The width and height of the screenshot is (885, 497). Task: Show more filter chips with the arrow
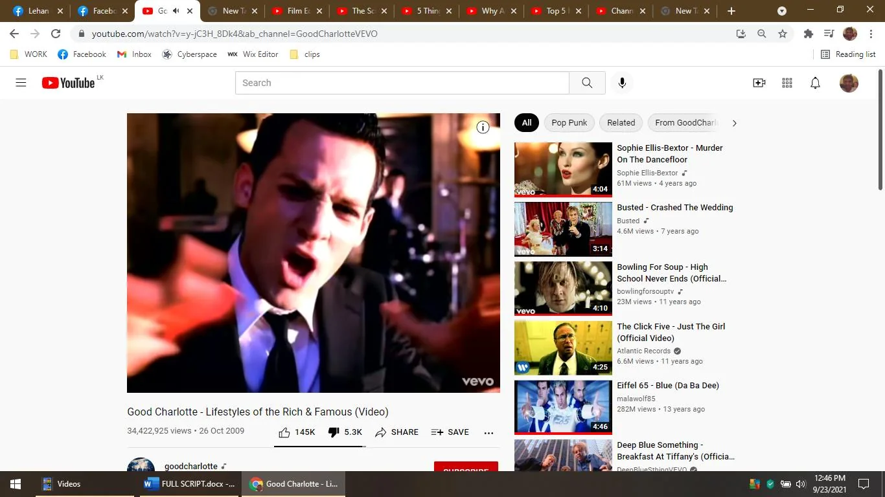point(734,123)
